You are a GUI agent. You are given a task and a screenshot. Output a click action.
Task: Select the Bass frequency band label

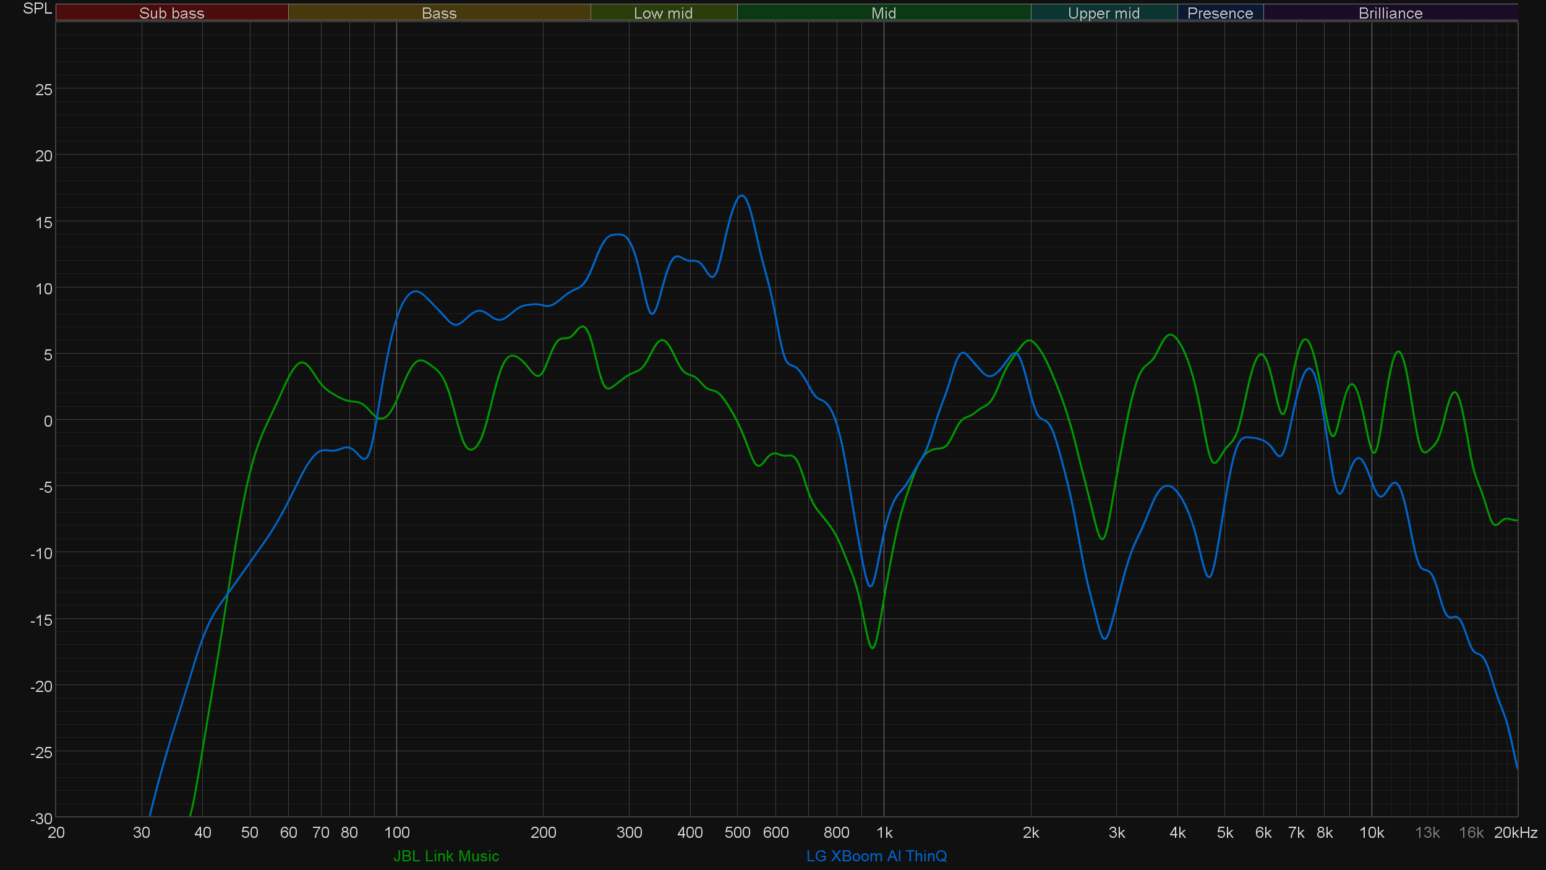439,13
